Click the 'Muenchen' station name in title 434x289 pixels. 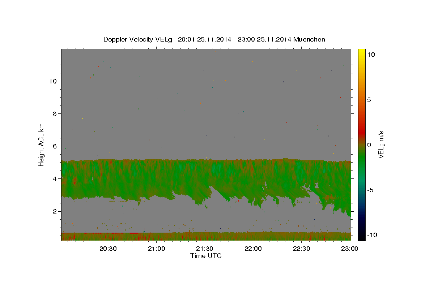tap(309, 39)
